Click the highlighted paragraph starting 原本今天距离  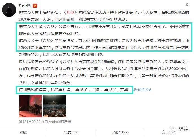point(104,30)
